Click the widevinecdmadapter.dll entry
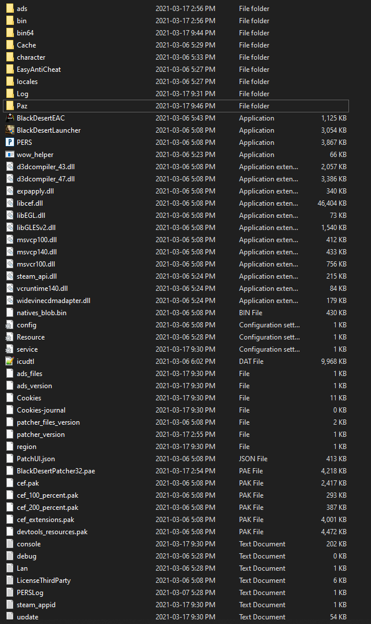The width and height of the screenshot is (371, 624). pos(53,301)
